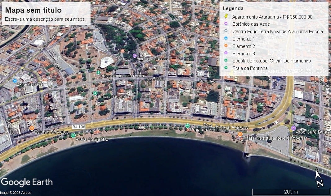Select the gray icon for Centro Educ Terra Nova
The height and width of the screenshot is (196, 331).
pyautogui.click(x=226, y=31)
